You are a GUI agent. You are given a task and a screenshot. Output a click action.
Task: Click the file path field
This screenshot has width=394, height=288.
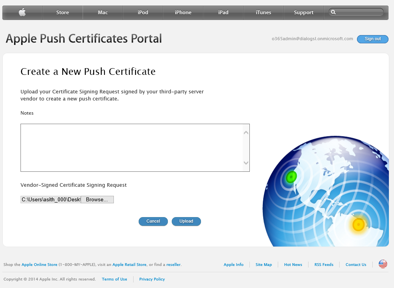pos(51,199)
